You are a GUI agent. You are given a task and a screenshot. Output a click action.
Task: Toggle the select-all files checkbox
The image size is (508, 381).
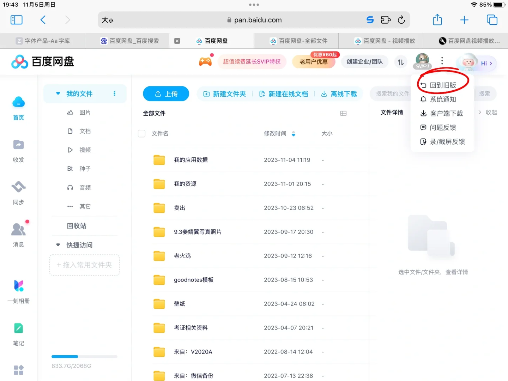[141, 134]
